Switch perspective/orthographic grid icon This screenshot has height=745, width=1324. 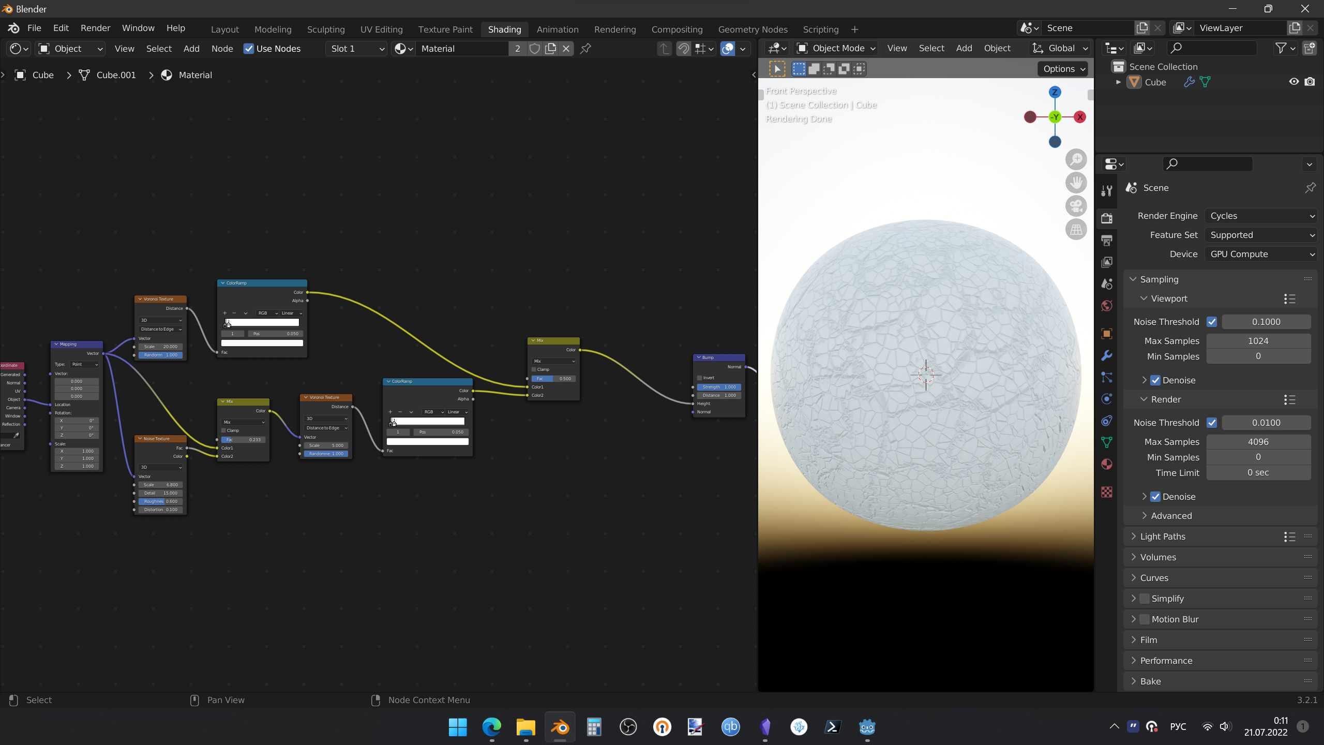coord(1076,229)
